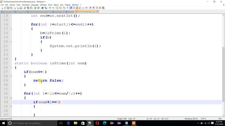Screen dimensions: 225x126
Task: Click the Open file toolbar icon
Action: click(x=5, y=8)
